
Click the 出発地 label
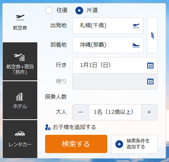point(58,25)
